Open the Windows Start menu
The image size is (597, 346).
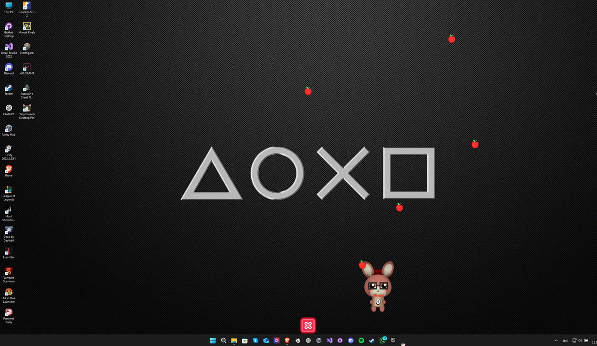pos(213,341)
